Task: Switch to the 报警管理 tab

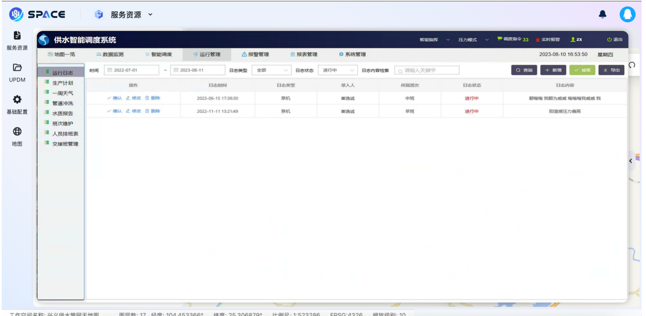Action: [x=255, y=55]
